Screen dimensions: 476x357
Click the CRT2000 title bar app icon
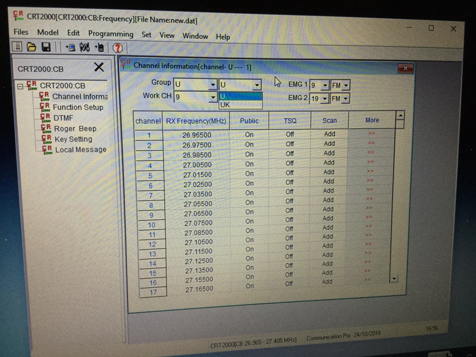[18, 16]
